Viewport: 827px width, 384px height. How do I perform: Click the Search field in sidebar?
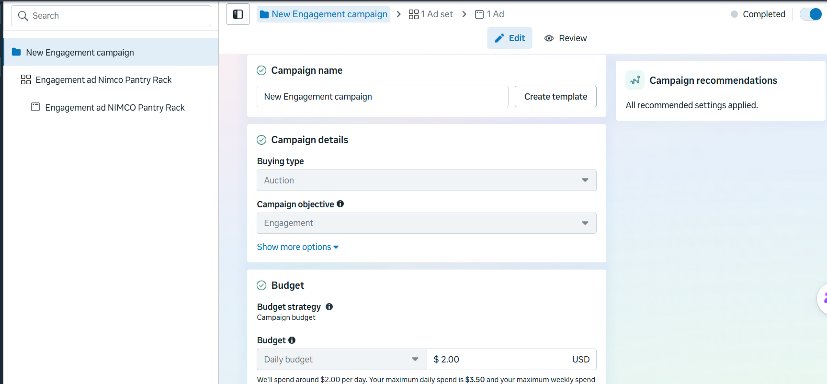point(111,16)
